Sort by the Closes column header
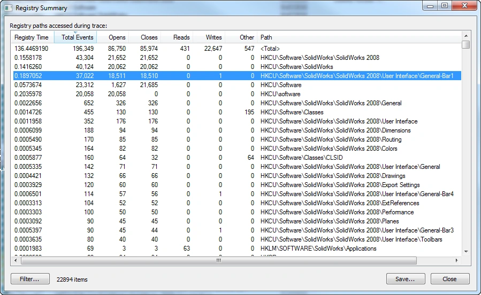 [x=144, y=37]
